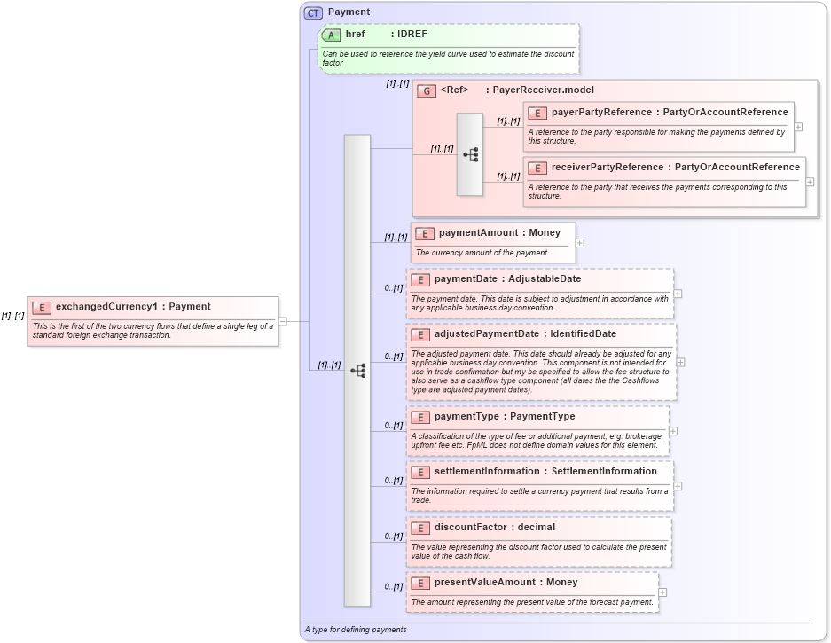Click the E icon of receiverPartyReference
This screenshot has height=643, width=831.
[536, 168]
